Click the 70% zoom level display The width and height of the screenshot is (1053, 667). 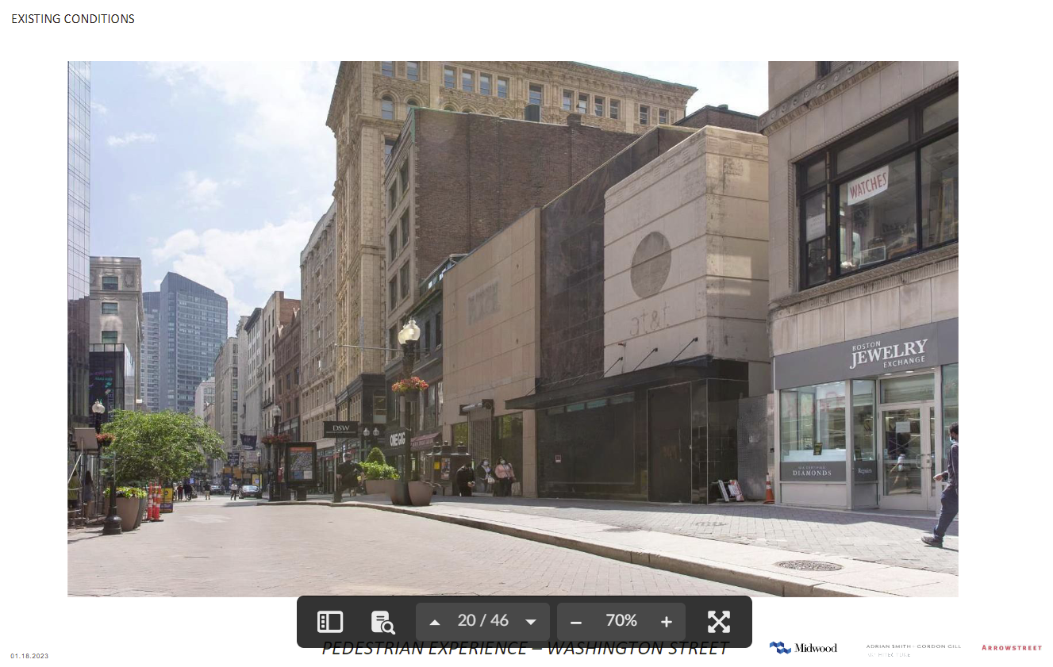pyautogui.click(x=621, y=621)
